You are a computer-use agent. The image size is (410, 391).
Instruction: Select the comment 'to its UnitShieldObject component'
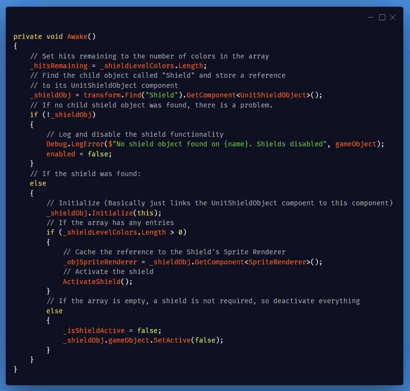[x=104, y=85]
